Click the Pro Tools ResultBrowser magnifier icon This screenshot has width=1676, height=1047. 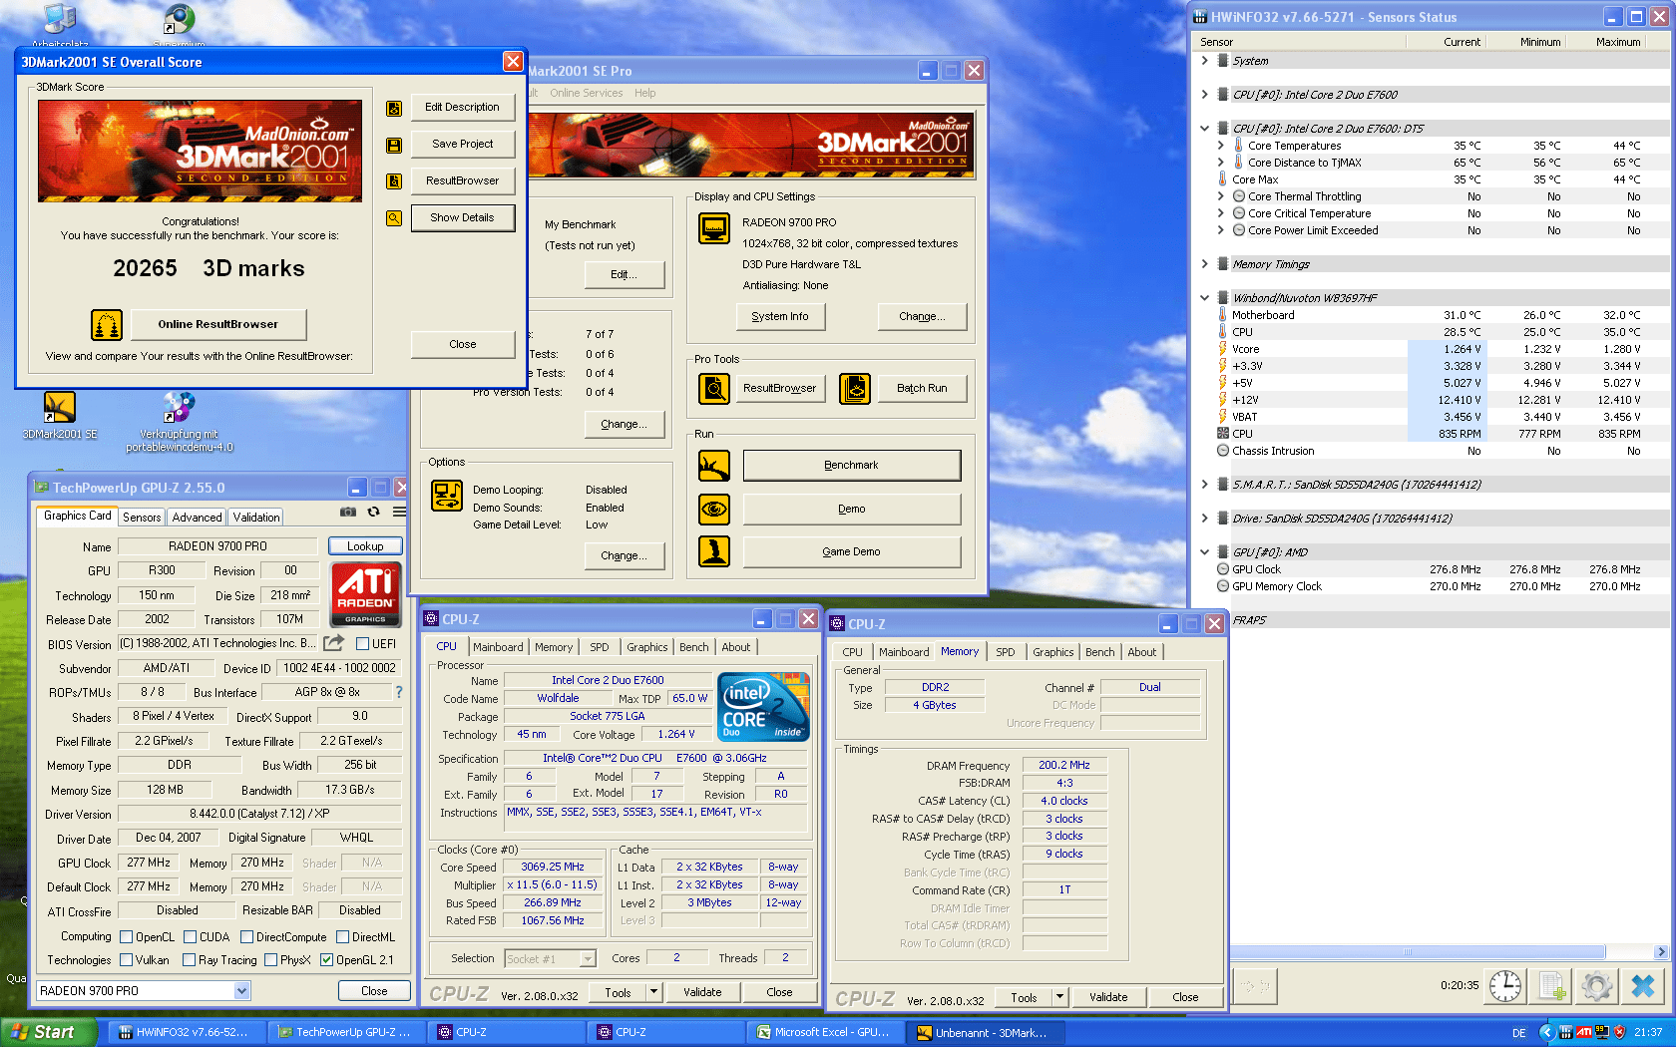[x=714, y=389]
